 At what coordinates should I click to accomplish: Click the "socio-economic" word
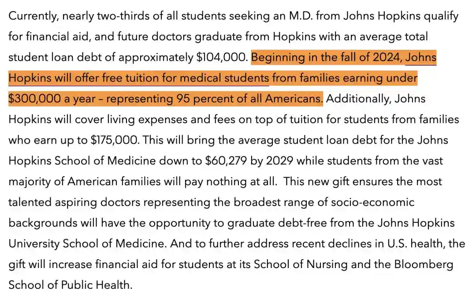point(378,202)
